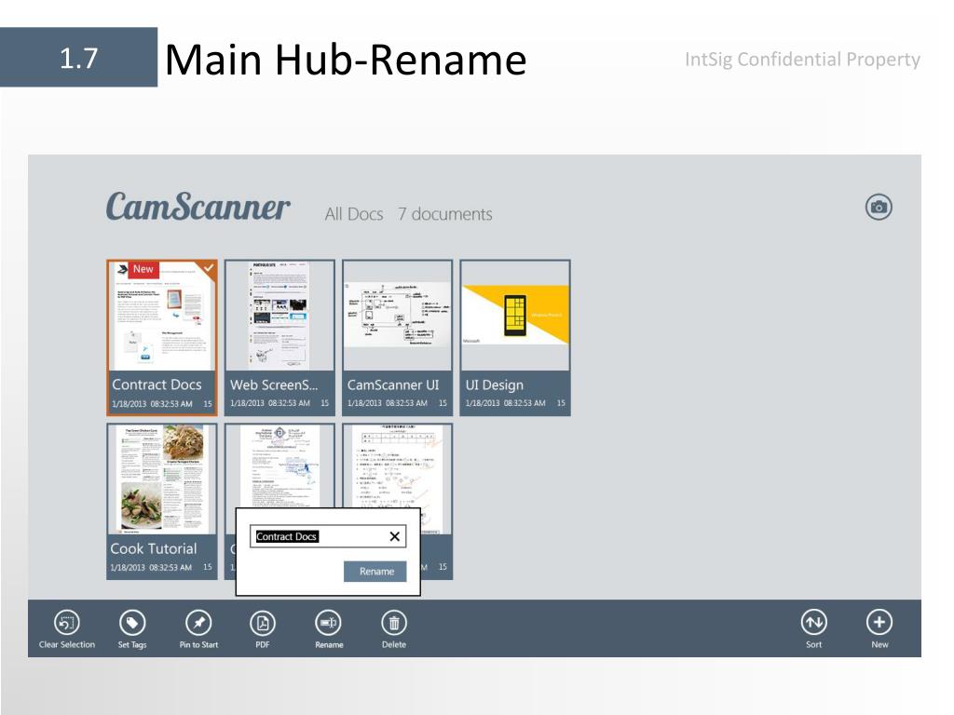Click the camera capture icon
The width and height of the screenshot is (954, 715).
(879, 208)
